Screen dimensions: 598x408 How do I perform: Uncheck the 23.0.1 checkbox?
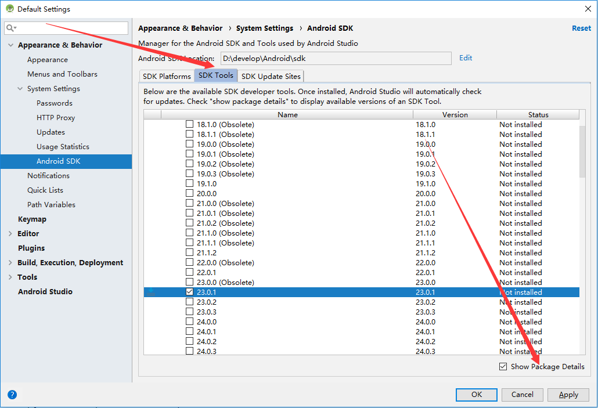189,292
